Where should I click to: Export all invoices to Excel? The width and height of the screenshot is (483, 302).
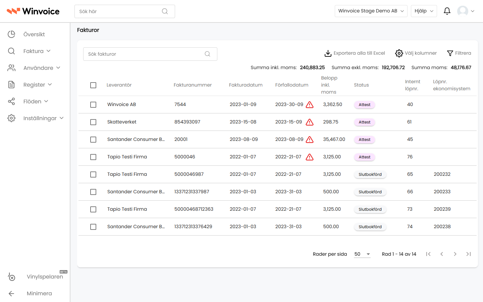point(355,53)
